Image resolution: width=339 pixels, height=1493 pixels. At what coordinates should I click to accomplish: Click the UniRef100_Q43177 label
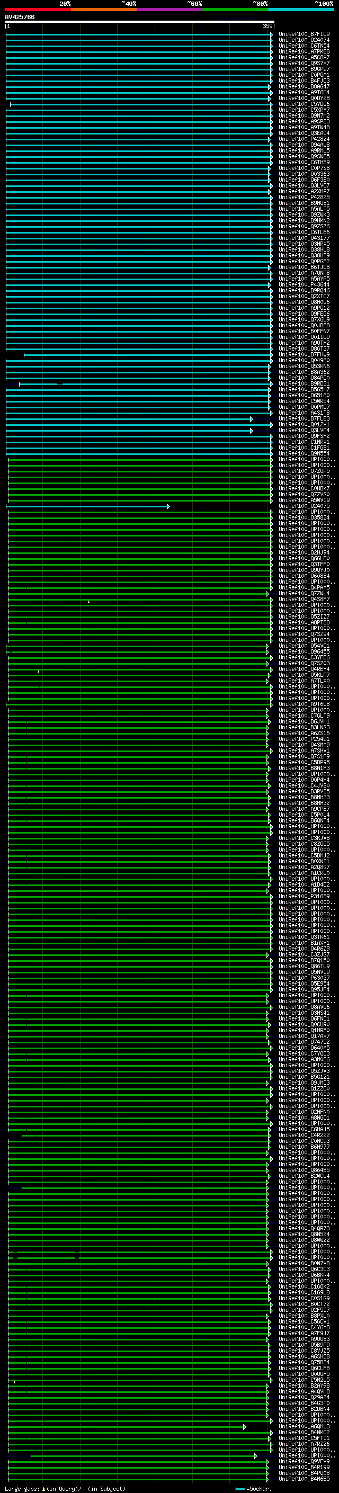(x=304, y=238)
